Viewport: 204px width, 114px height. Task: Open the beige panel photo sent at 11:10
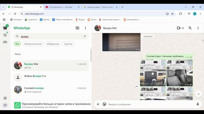click(x=121, y=42)
